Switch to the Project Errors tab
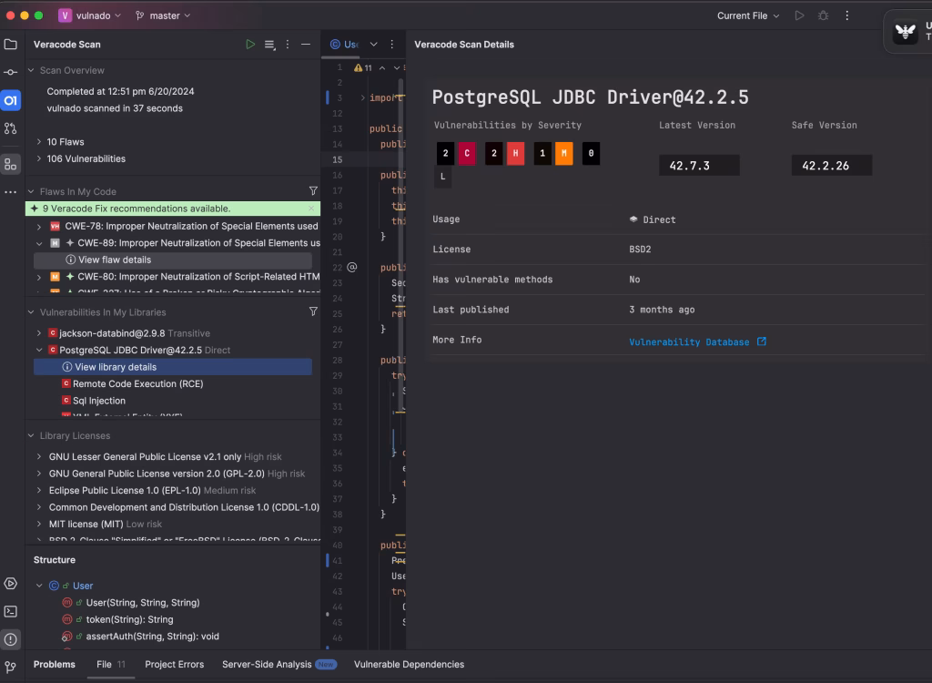The image size is (932, 683). tap(174, 664)
